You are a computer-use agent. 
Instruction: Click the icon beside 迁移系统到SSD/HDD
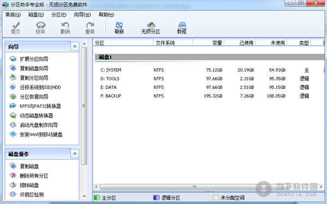13,87
